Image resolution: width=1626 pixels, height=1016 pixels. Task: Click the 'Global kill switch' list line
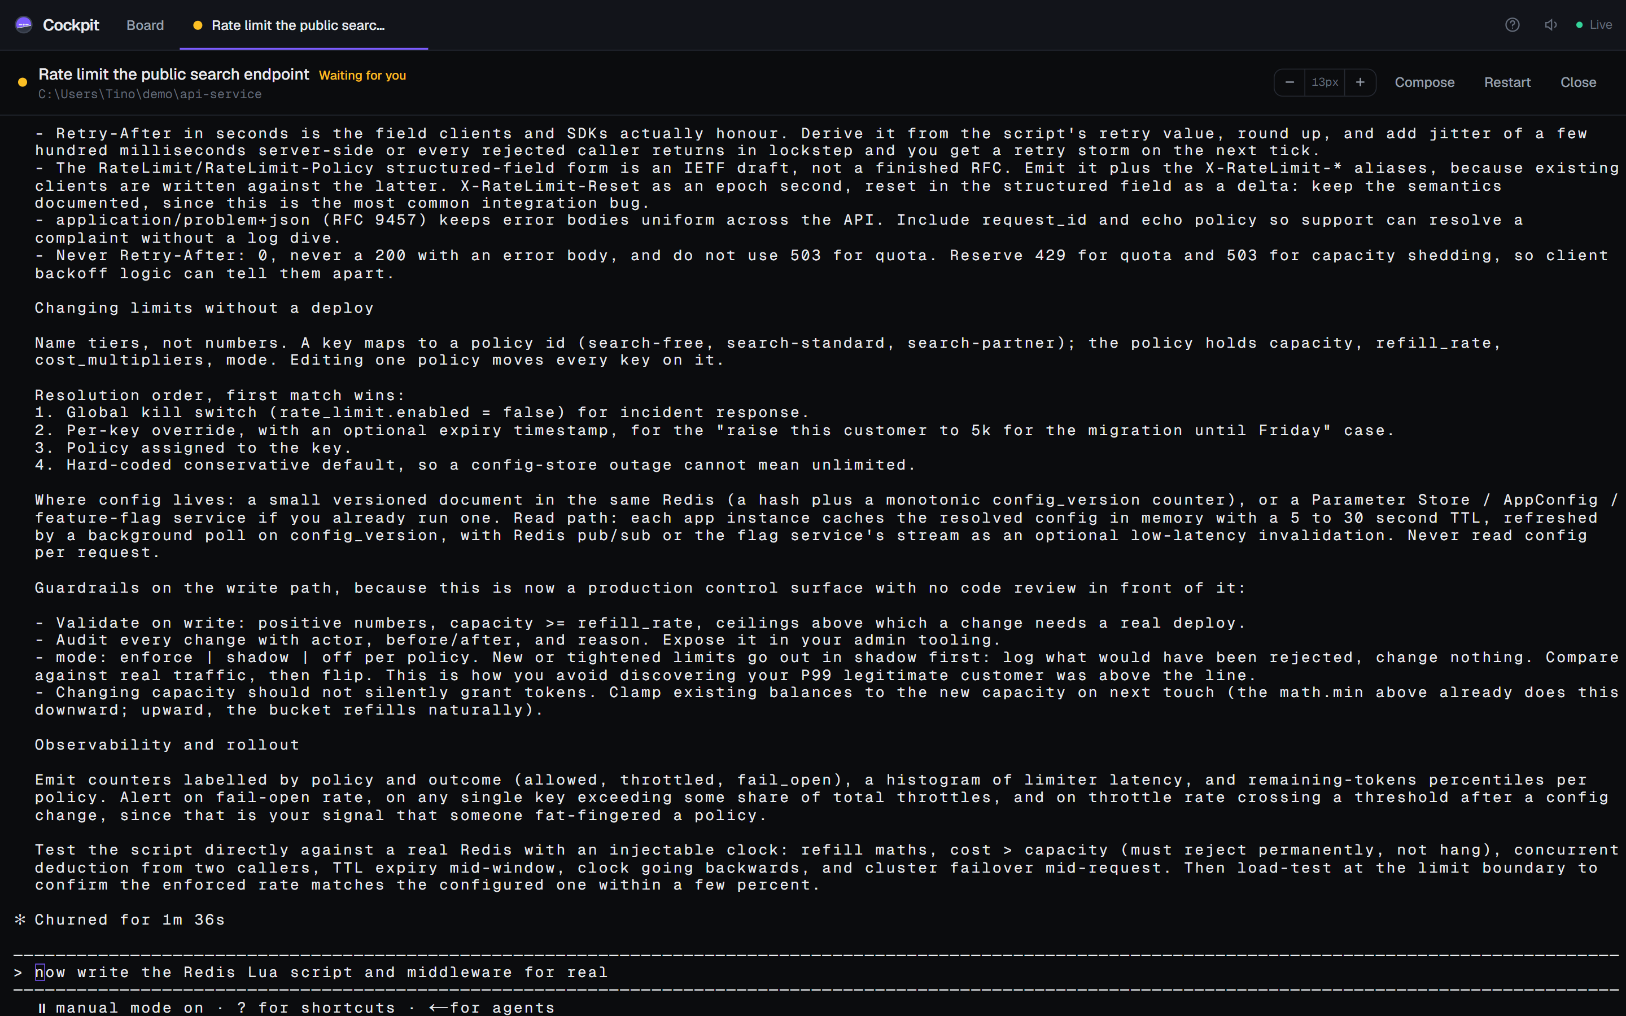(422, 412)
